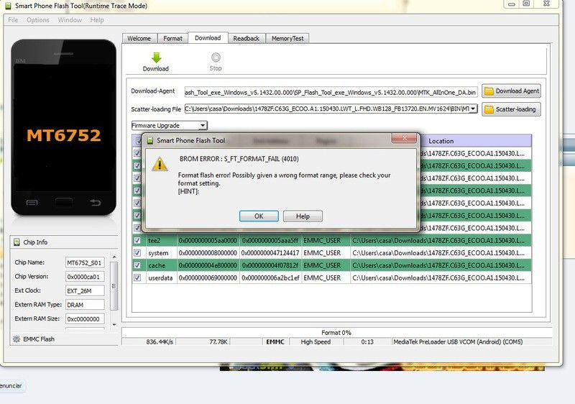Click the error dialog title bar icon

pyautogui.click(x=149, y=140)
